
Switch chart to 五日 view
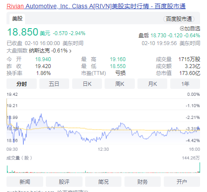tap(54, 84)
